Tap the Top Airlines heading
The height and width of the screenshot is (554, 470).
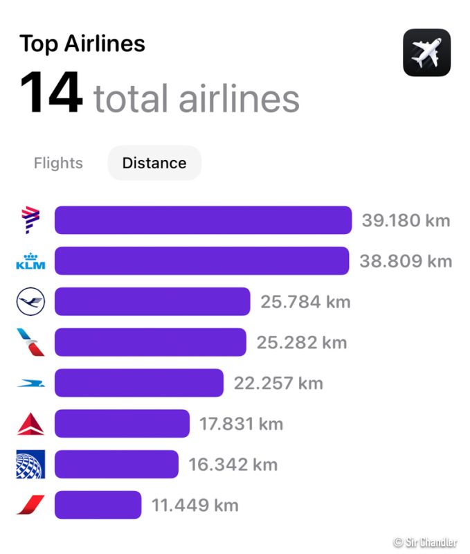click(x=82, y=44)
